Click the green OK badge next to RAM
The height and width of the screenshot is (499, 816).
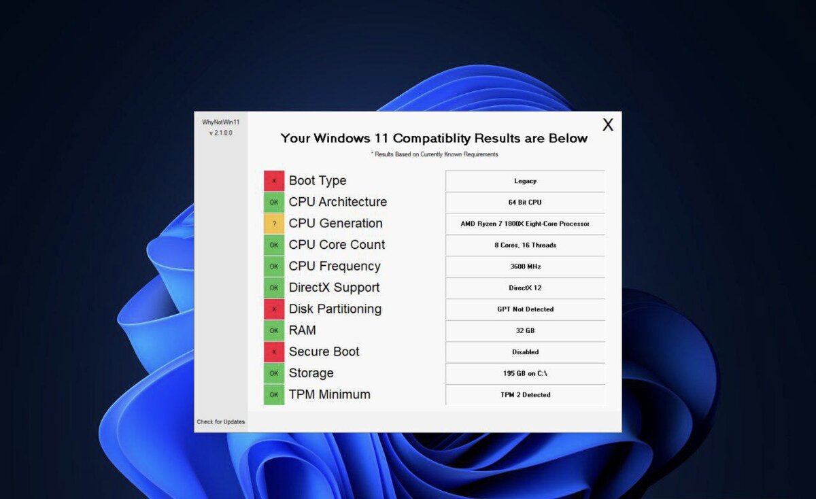(x=274, y=330)
